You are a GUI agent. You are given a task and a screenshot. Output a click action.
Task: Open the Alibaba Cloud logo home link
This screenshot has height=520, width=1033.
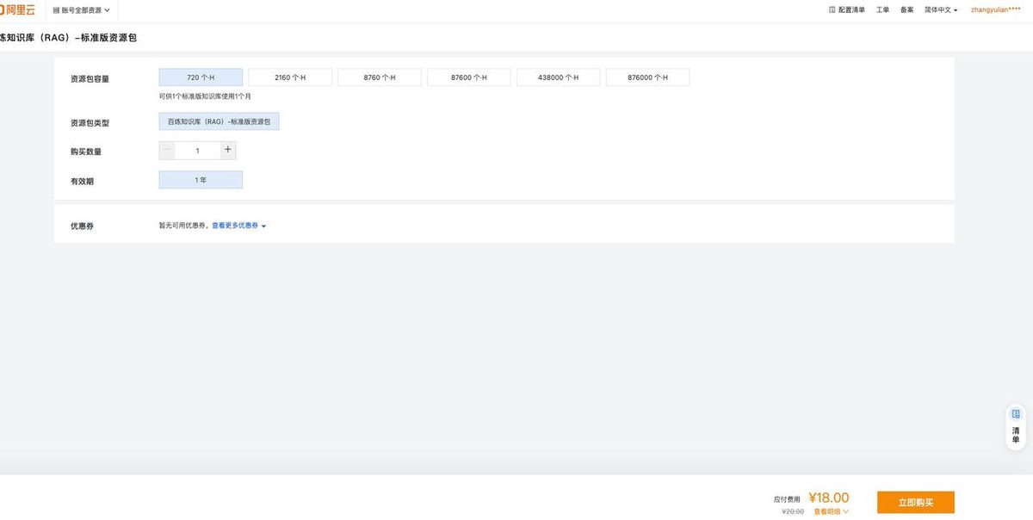tap(17, 9)
